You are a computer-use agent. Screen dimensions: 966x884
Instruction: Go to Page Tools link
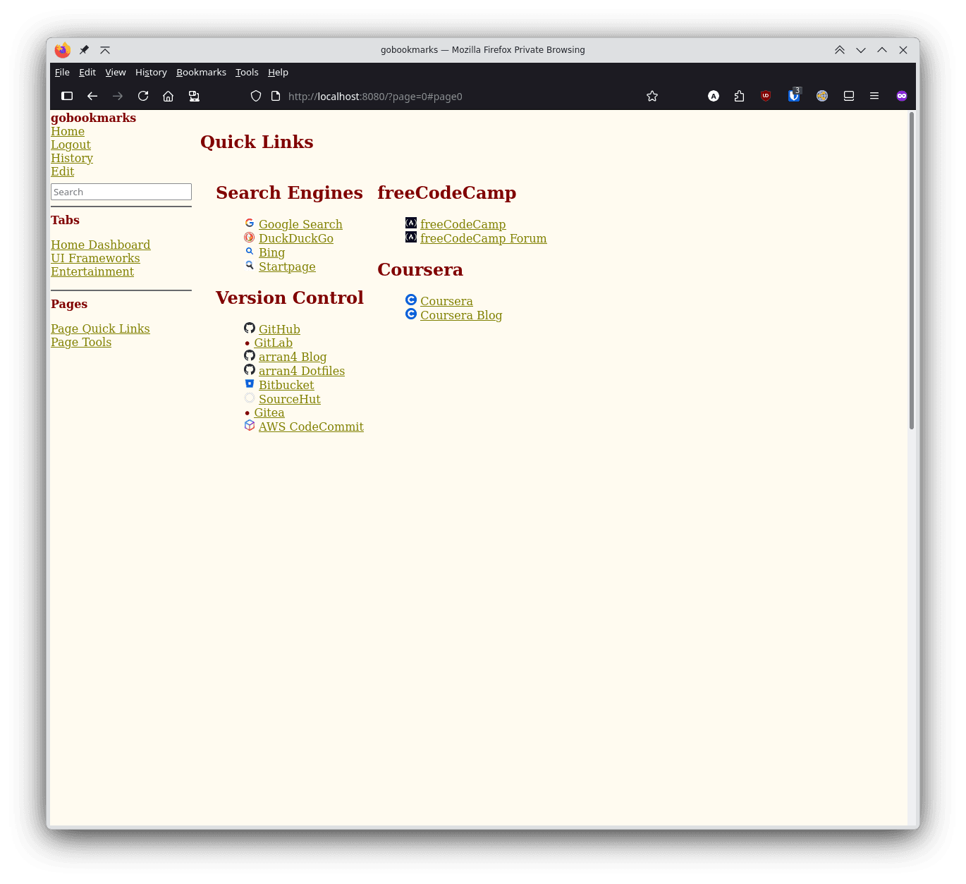tap(81, 342)
